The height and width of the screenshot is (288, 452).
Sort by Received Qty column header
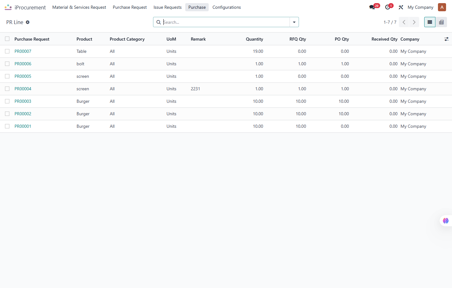click(x=385, y=39)
